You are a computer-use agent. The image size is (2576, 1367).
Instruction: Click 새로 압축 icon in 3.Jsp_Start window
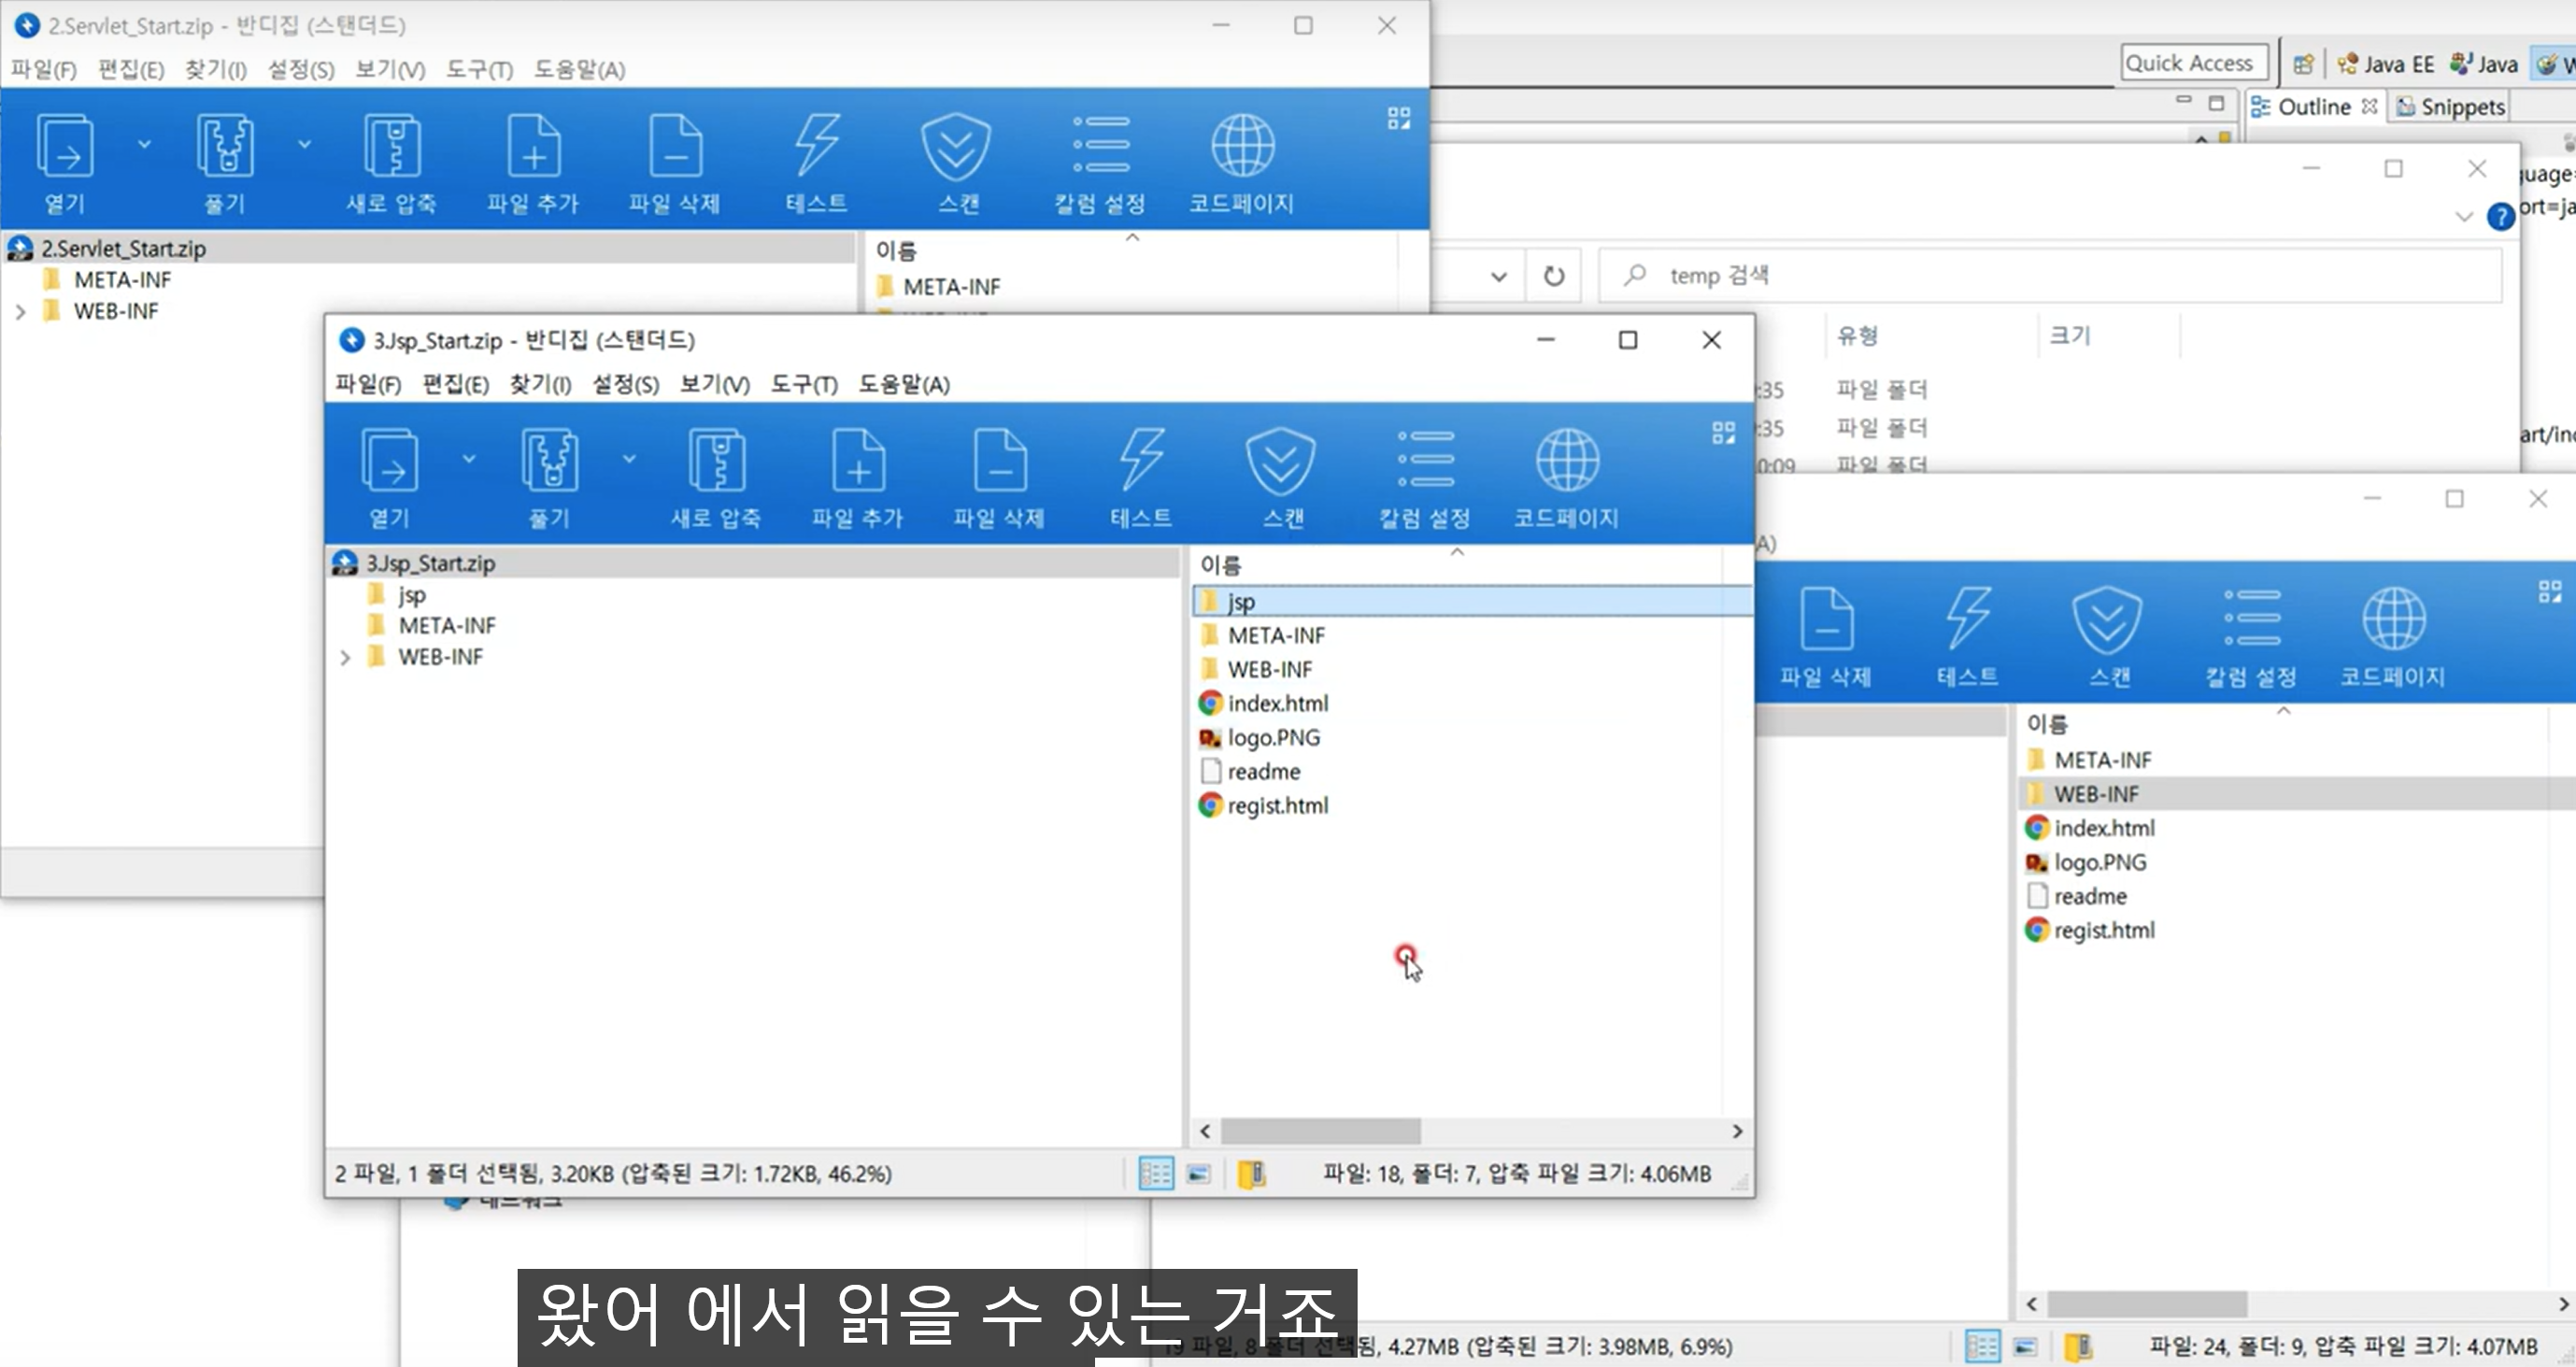click(x=716, y=462)
